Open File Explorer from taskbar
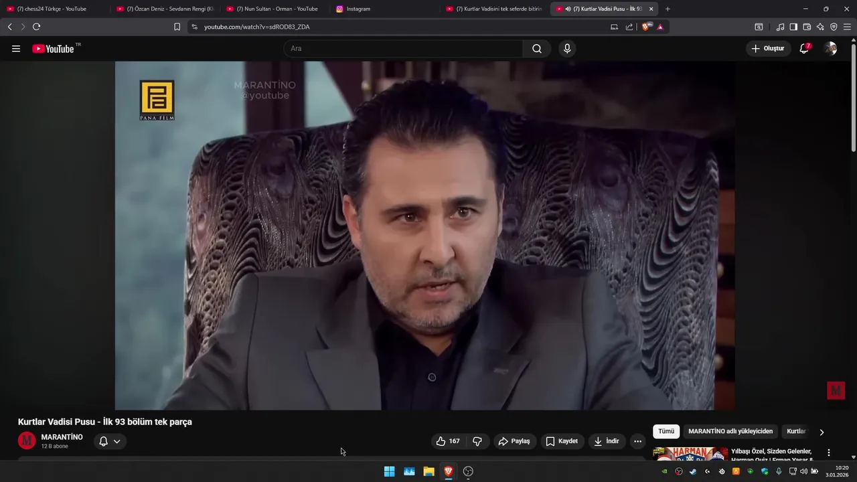The width and height of the screenshot is (857, 482). tap(428, 471)
